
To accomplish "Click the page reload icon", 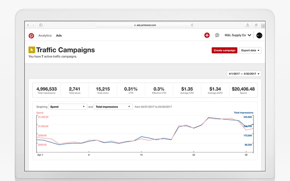I will click(192, 25).
